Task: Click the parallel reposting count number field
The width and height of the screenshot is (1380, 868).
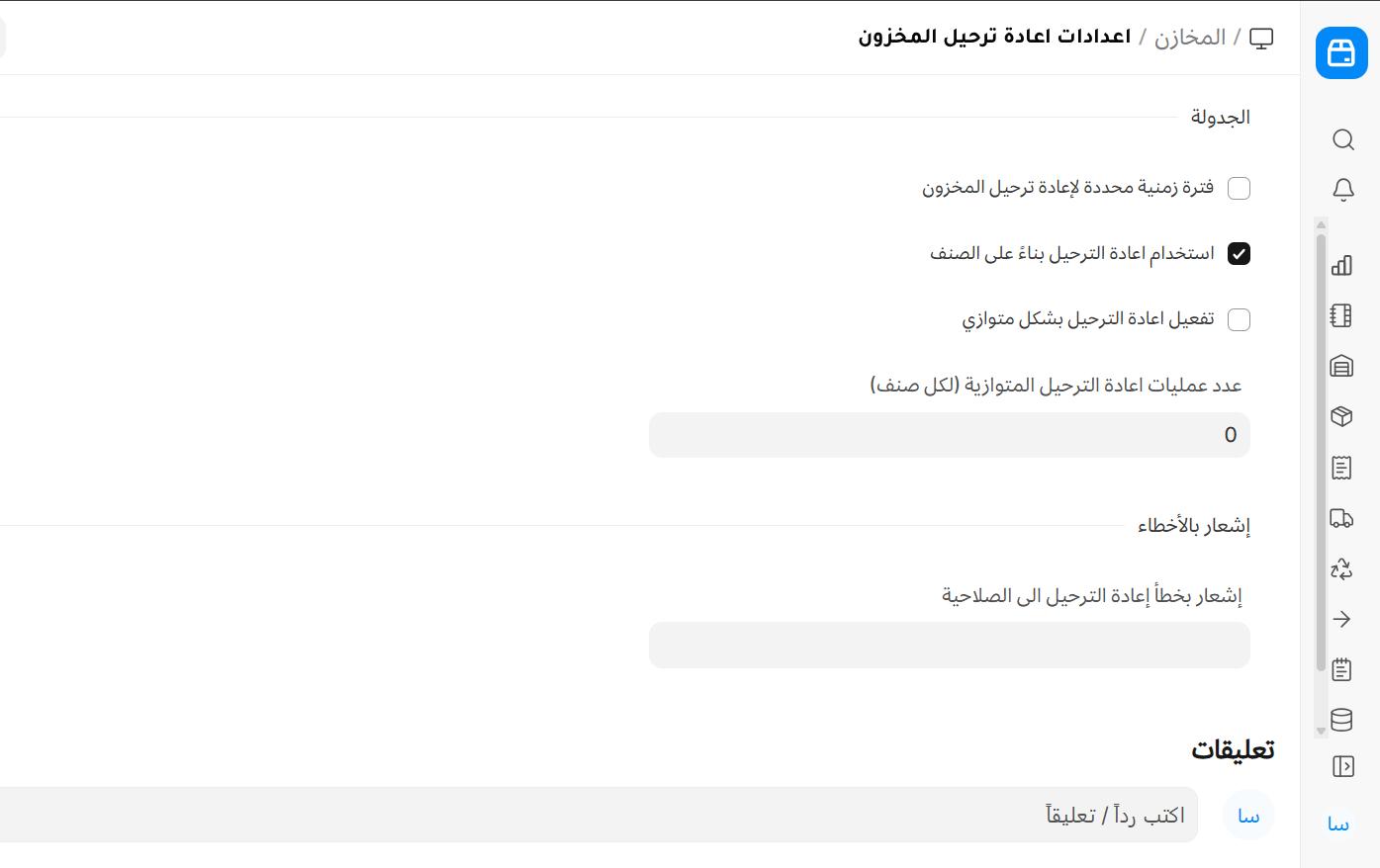Action: (x=949, y=435)
